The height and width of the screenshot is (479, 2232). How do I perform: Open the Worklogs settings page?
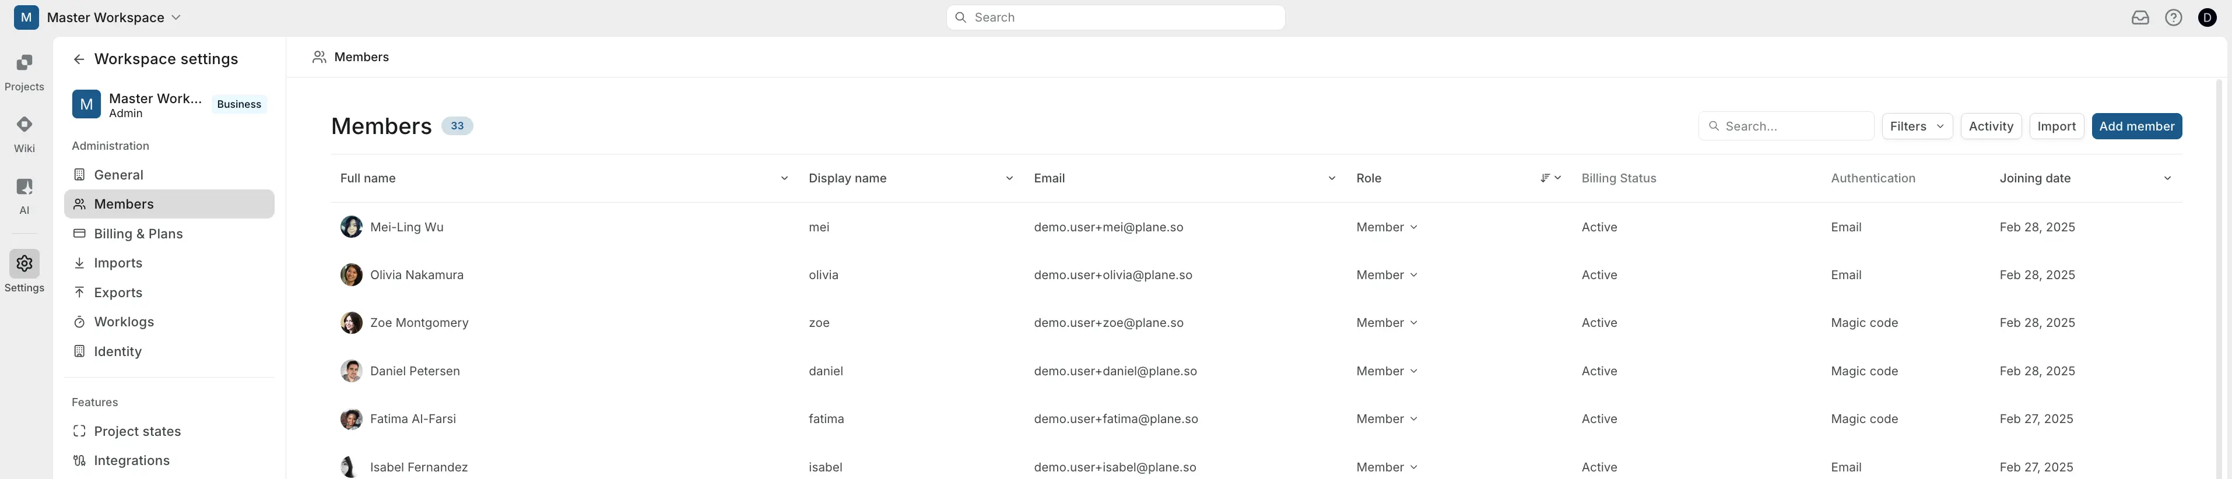(124, 321)
